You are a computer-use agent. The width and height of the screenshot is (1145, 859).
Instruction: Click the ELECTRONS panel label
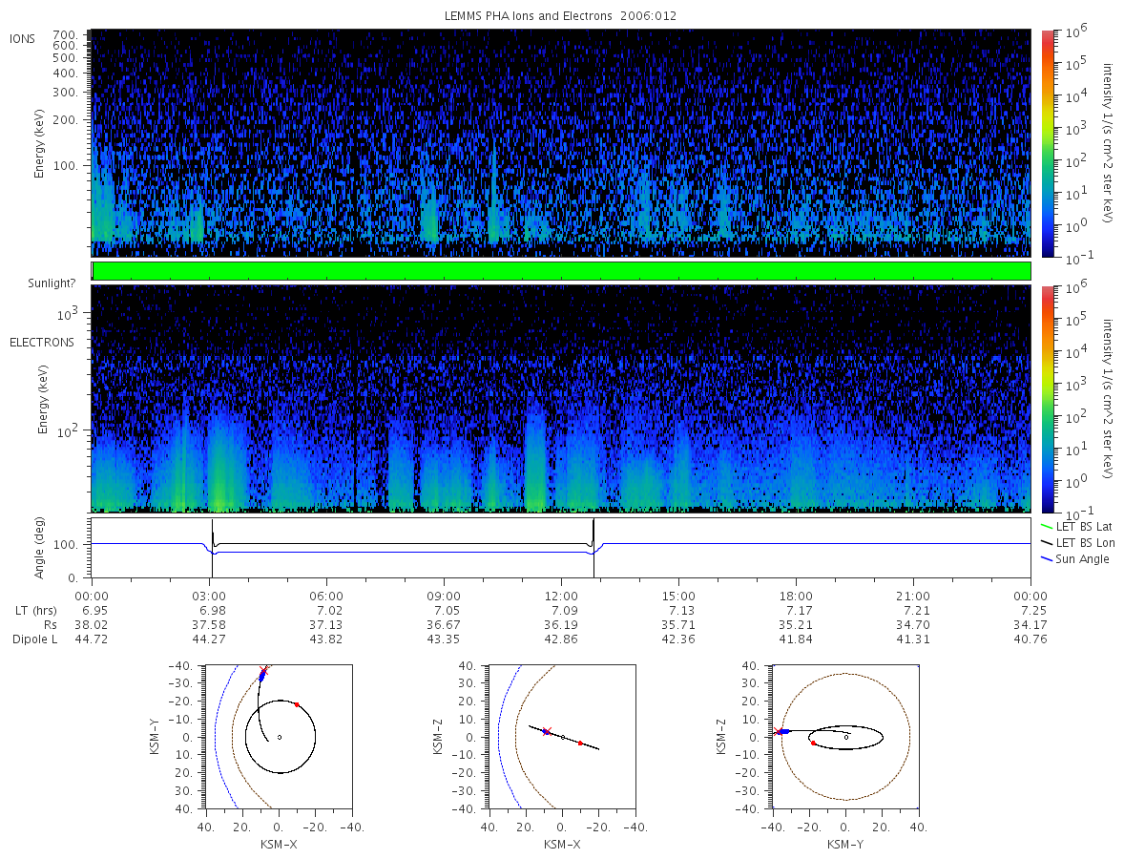click(x=42, y=342)
